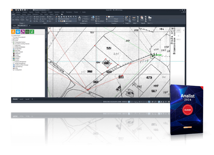Expand the Points tree node

pos(12,41)
